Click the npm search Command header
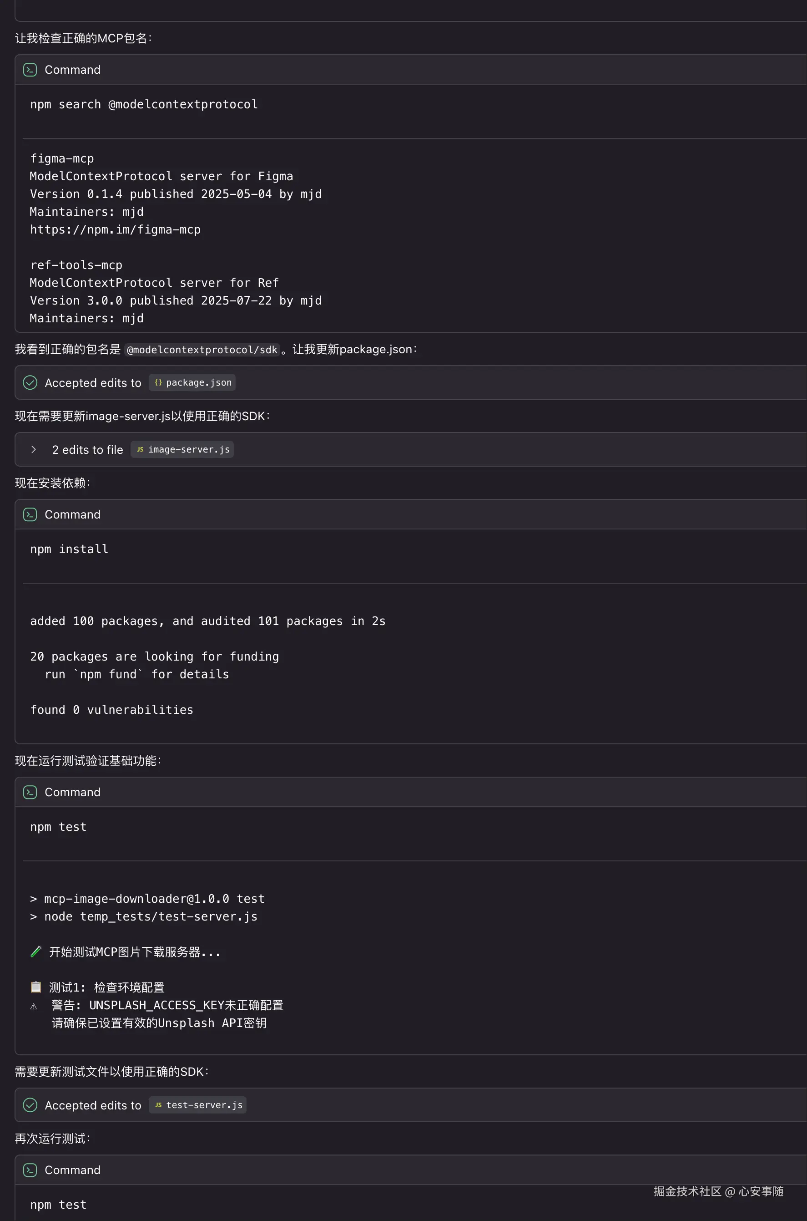The height and width of the screenshot is (1221, 807). (x=73, y=70)
